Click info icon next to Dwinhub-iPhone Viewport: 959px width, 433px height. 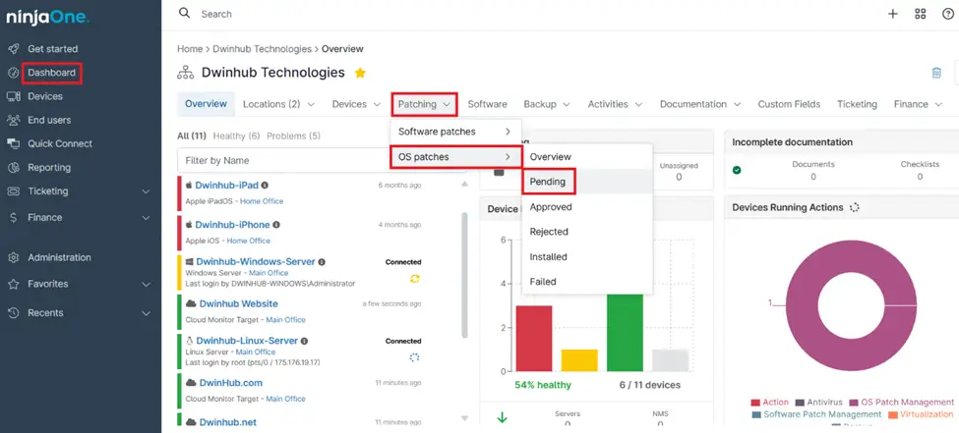click(276, 225)
